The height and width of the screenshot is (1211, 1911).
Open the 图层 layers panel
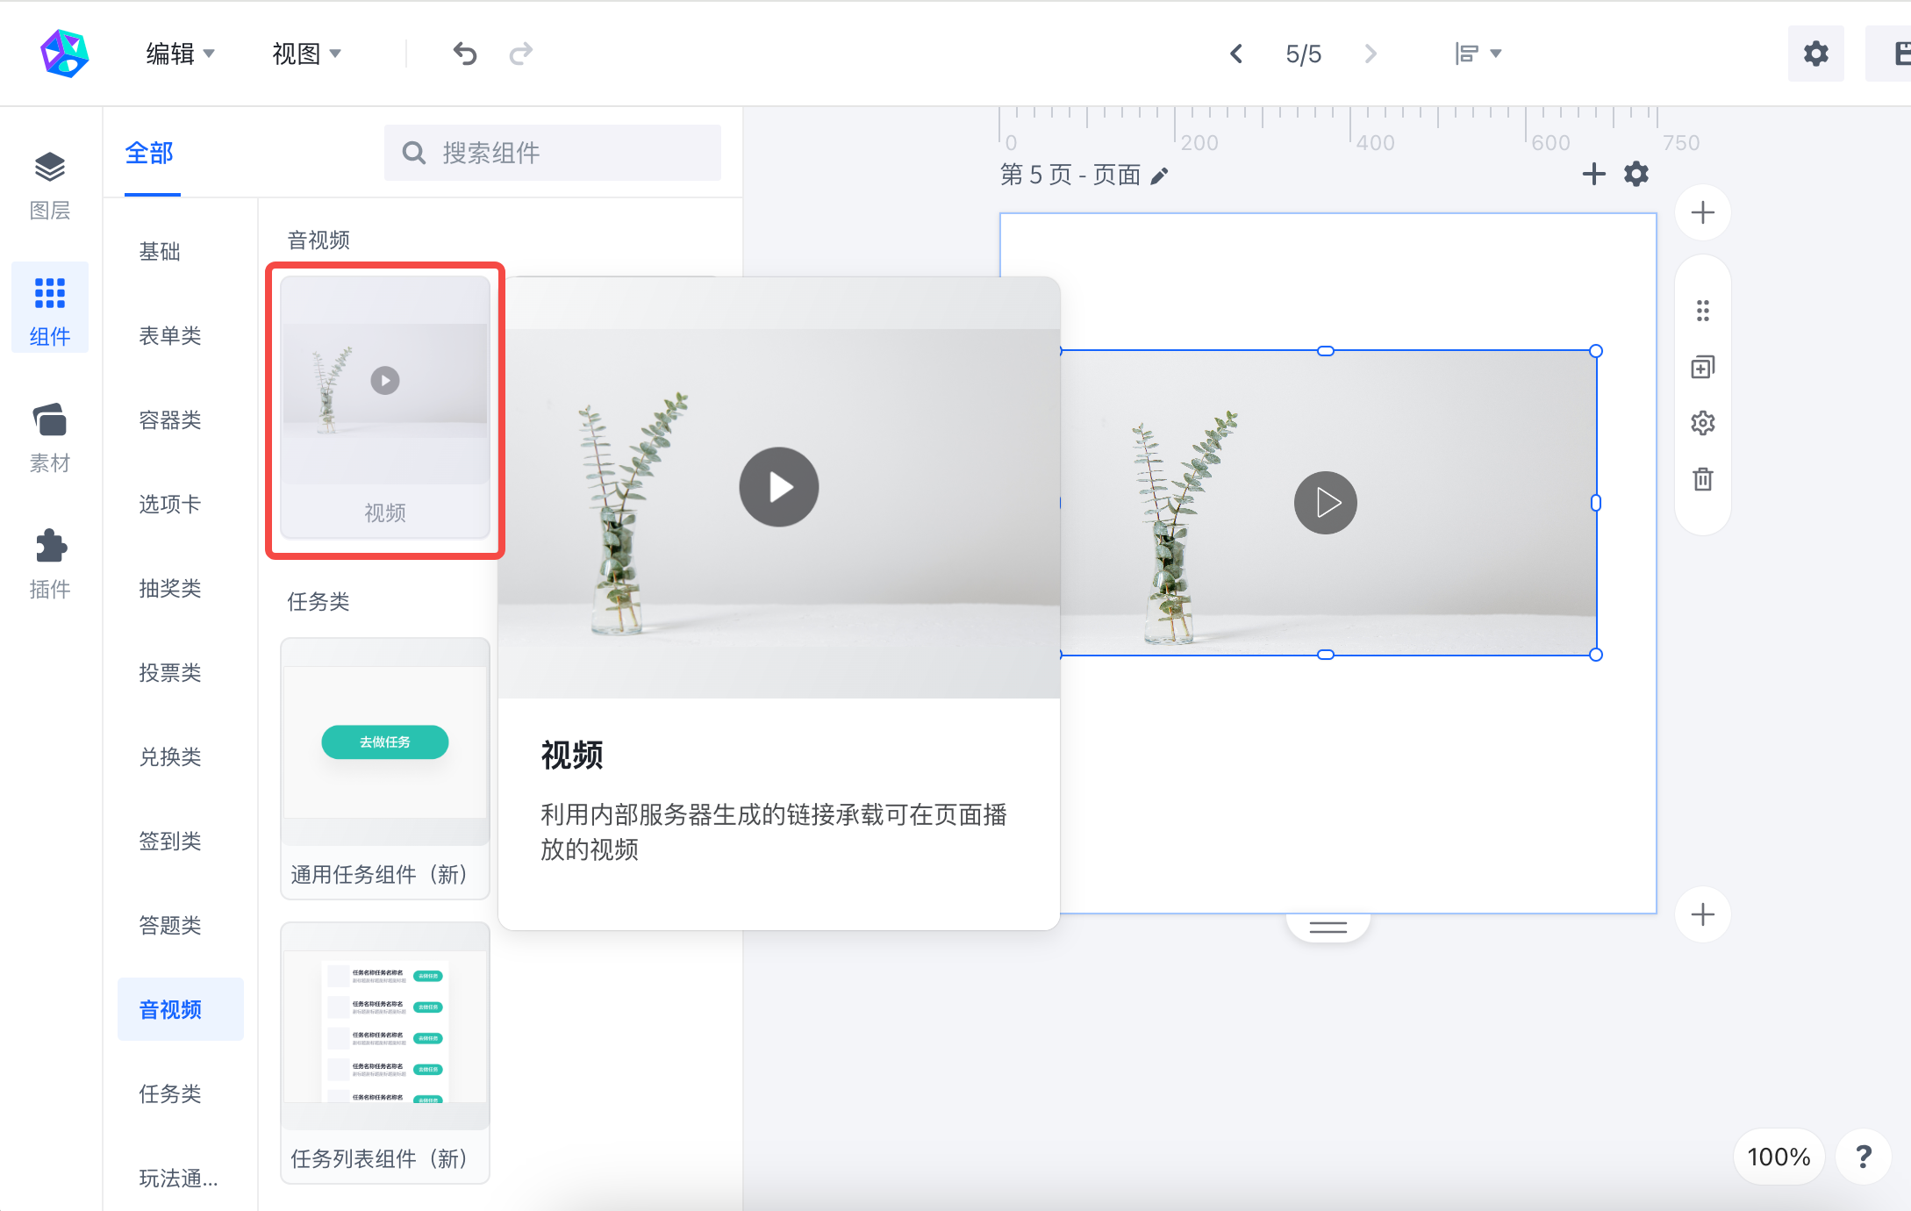click(50, 185)
